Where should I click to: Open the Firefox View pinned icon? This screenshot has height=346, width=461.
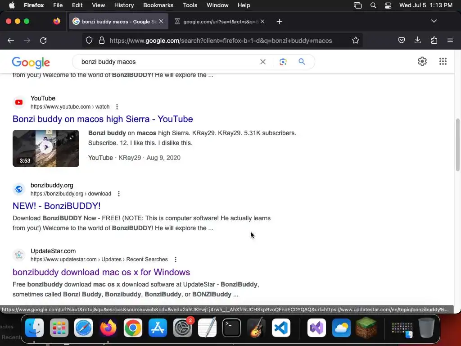point(57,21)
